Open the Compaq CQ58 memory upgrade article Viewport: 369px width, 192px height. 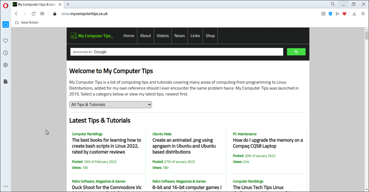click(x=268, y=143)
